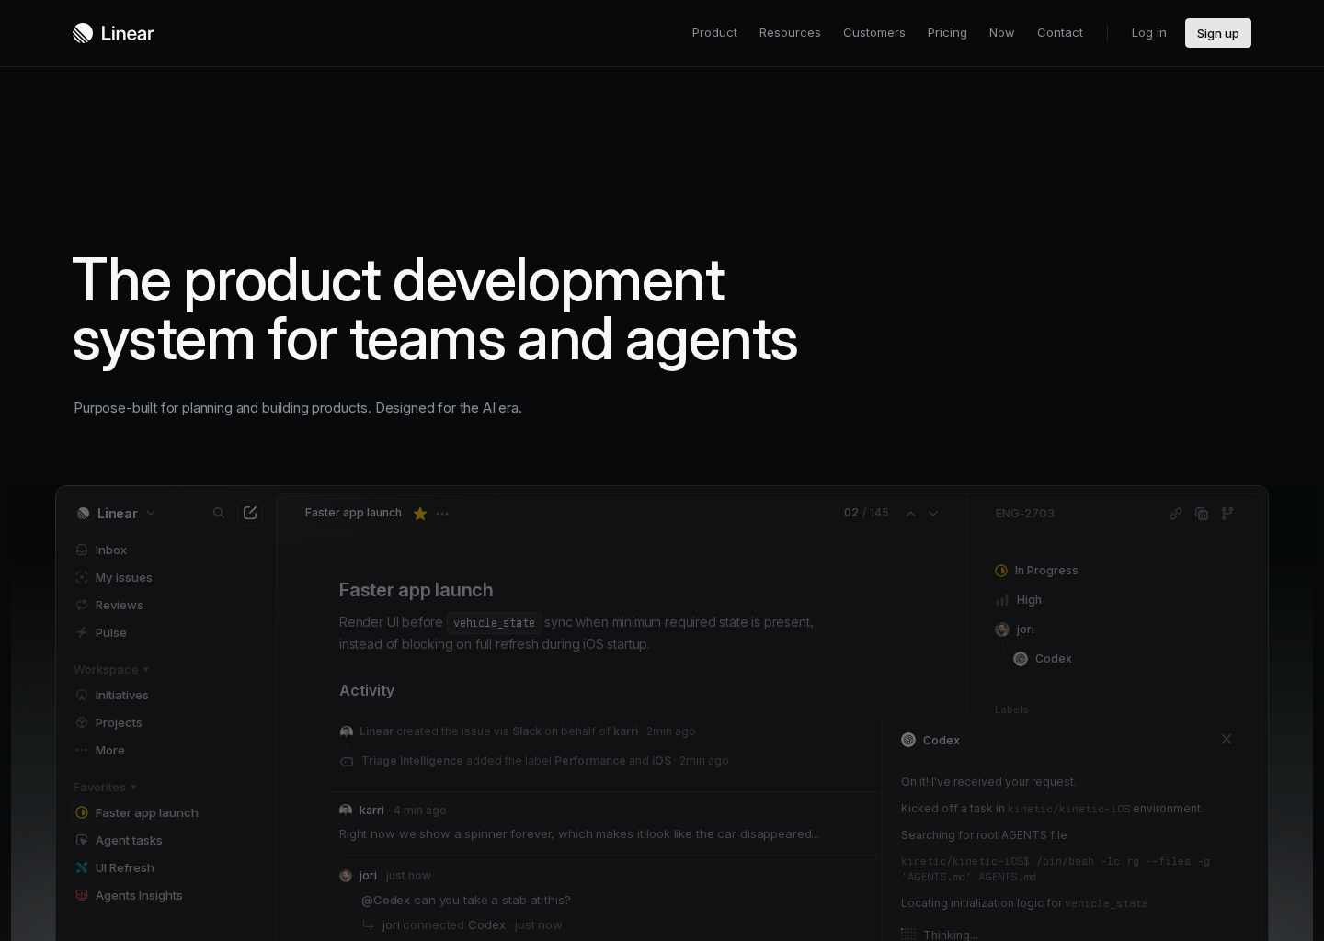This screenshot has height=941, width=1324.
Task: Navigate to next issue with down chevron
Action: tap(933, 514)
